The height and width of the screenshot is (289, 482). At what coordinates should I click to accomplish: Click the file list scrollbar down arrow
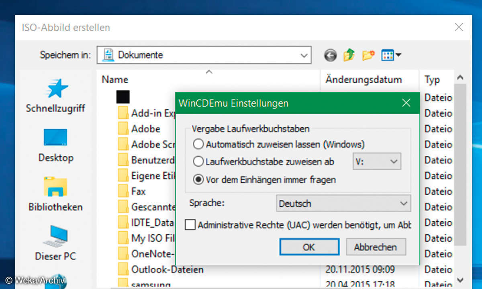pyautogui.click(x=460, y=280)
